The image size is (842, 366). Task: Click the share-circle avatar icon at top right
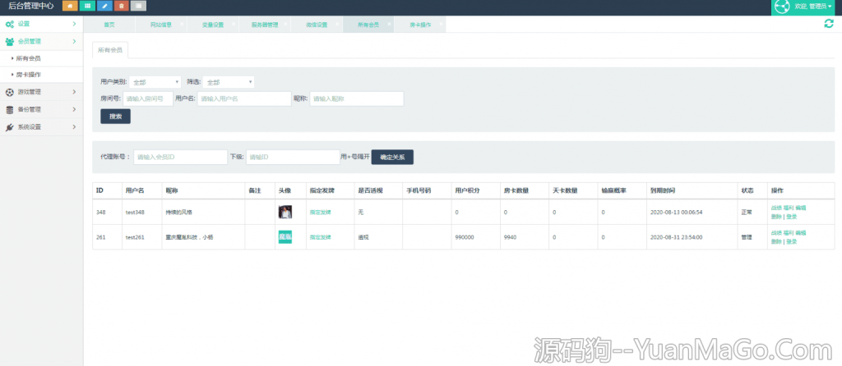coord(782,7)
